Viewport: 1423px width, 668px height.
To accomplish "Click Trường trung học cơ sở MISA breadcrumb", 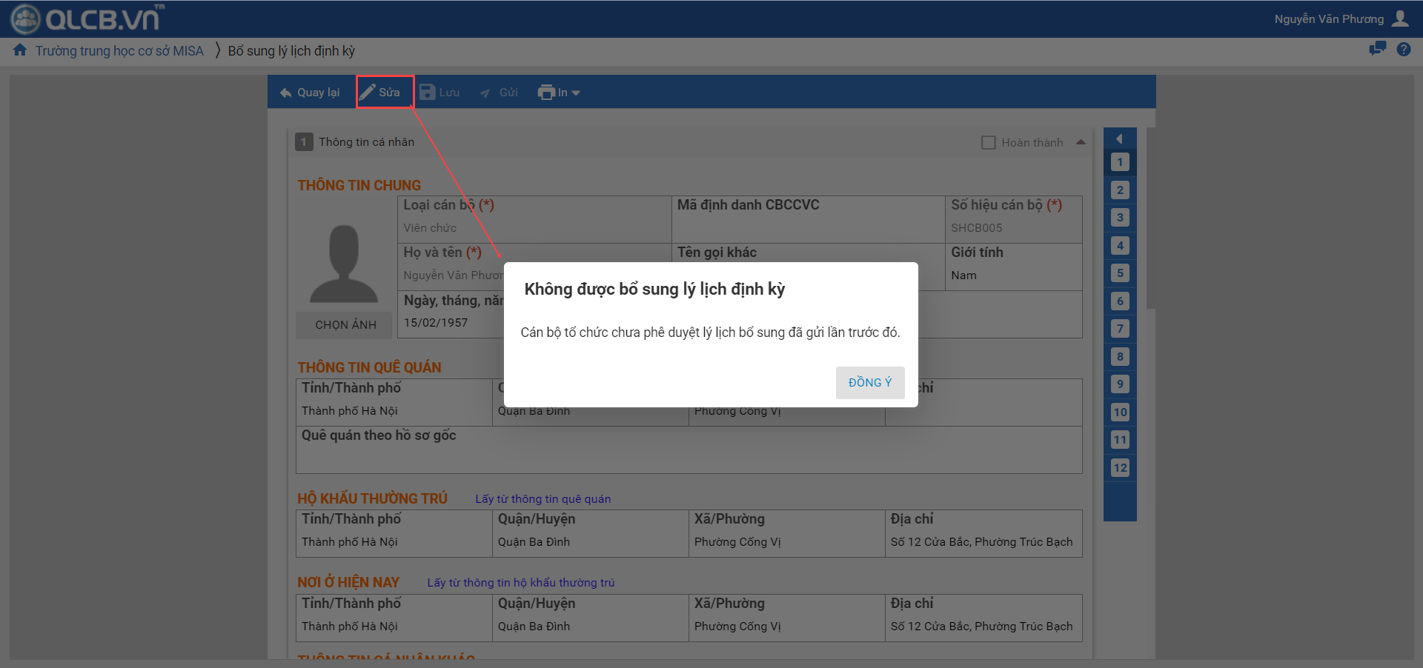I will [x=119, y=51].
